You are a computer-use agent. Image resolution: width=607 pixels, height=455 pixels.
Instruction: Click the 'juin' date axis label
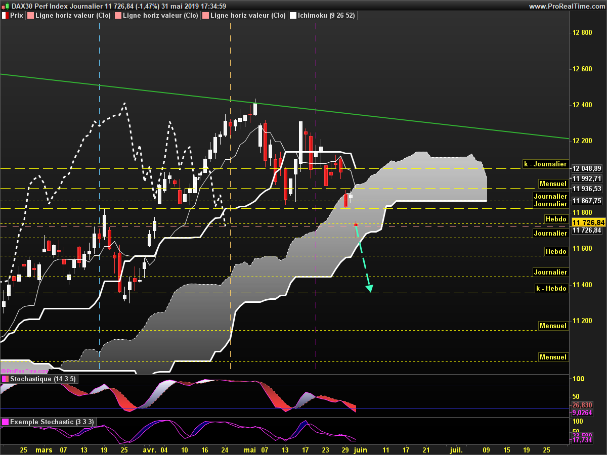point(360,449)
